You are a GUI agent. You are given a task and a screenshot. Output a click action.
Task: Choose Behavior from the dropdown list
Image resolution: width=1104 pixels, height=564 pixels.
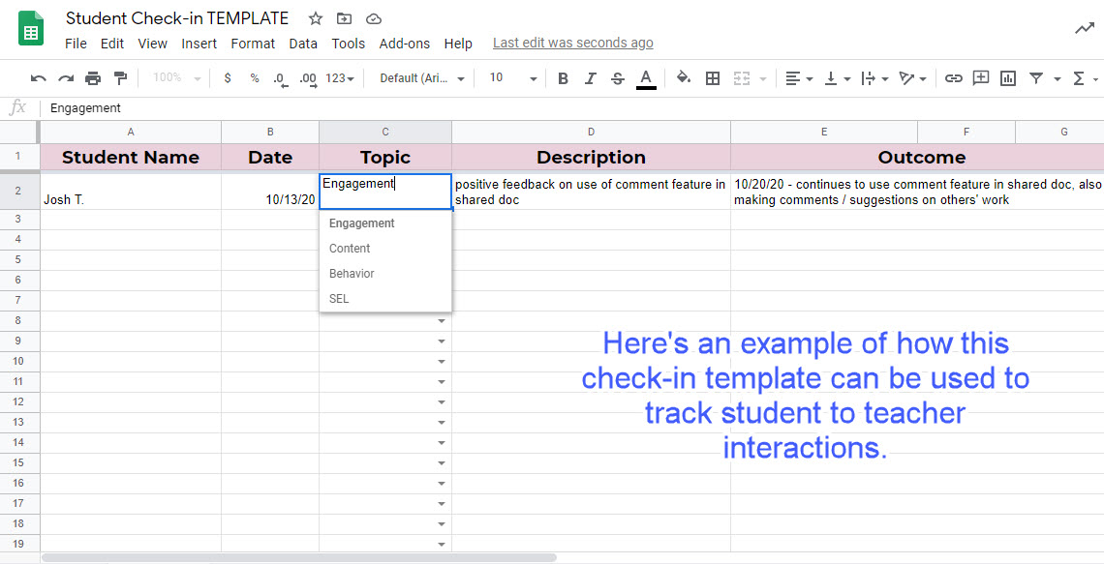click(x=385, y=274)
